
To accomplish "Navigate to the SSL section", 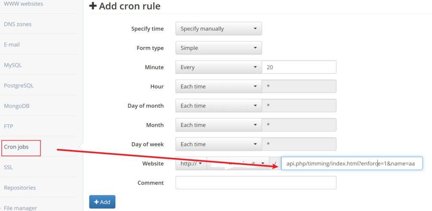I will tap(9, 167).
